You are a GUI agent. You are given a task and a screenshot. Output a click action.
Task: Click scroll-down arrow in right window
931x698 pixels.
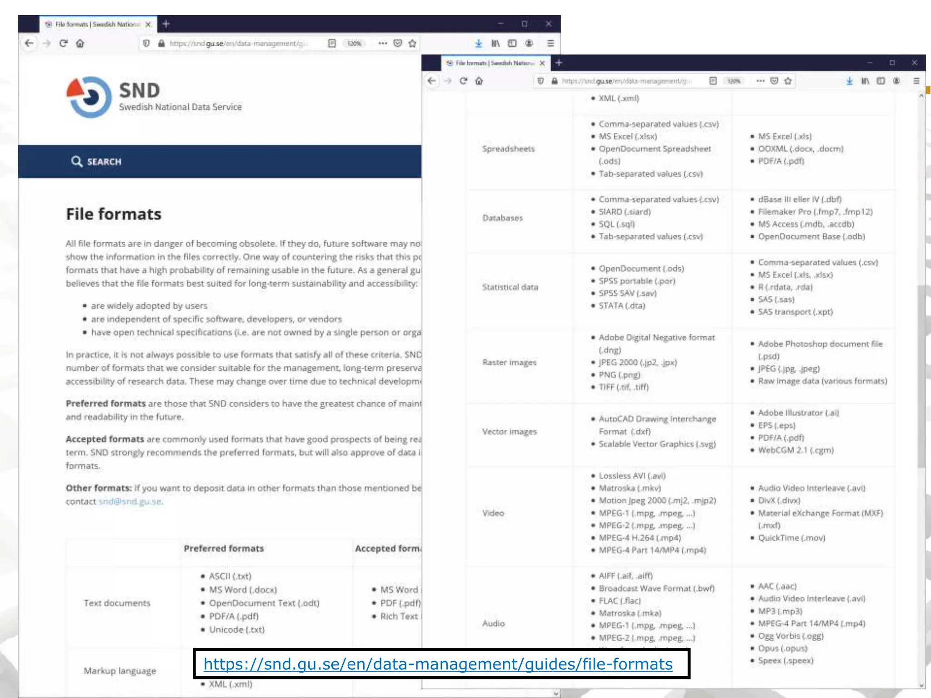point(921,685)
